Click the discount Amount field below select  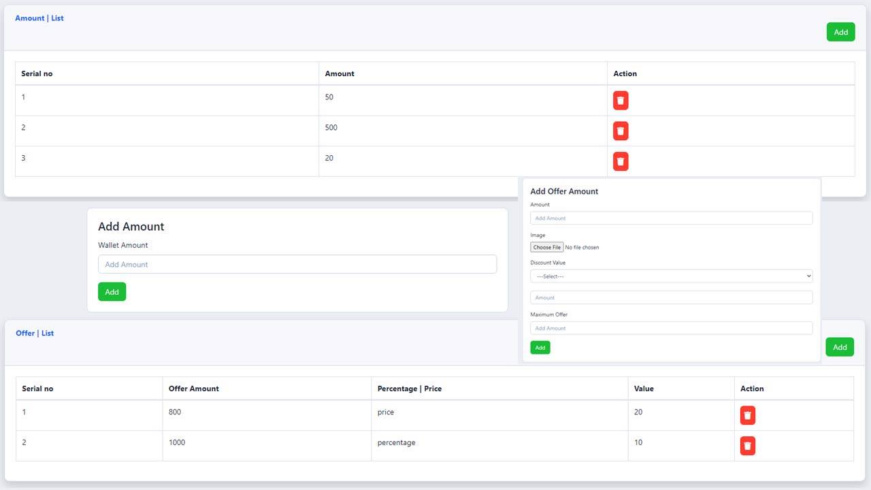point(671,297)
